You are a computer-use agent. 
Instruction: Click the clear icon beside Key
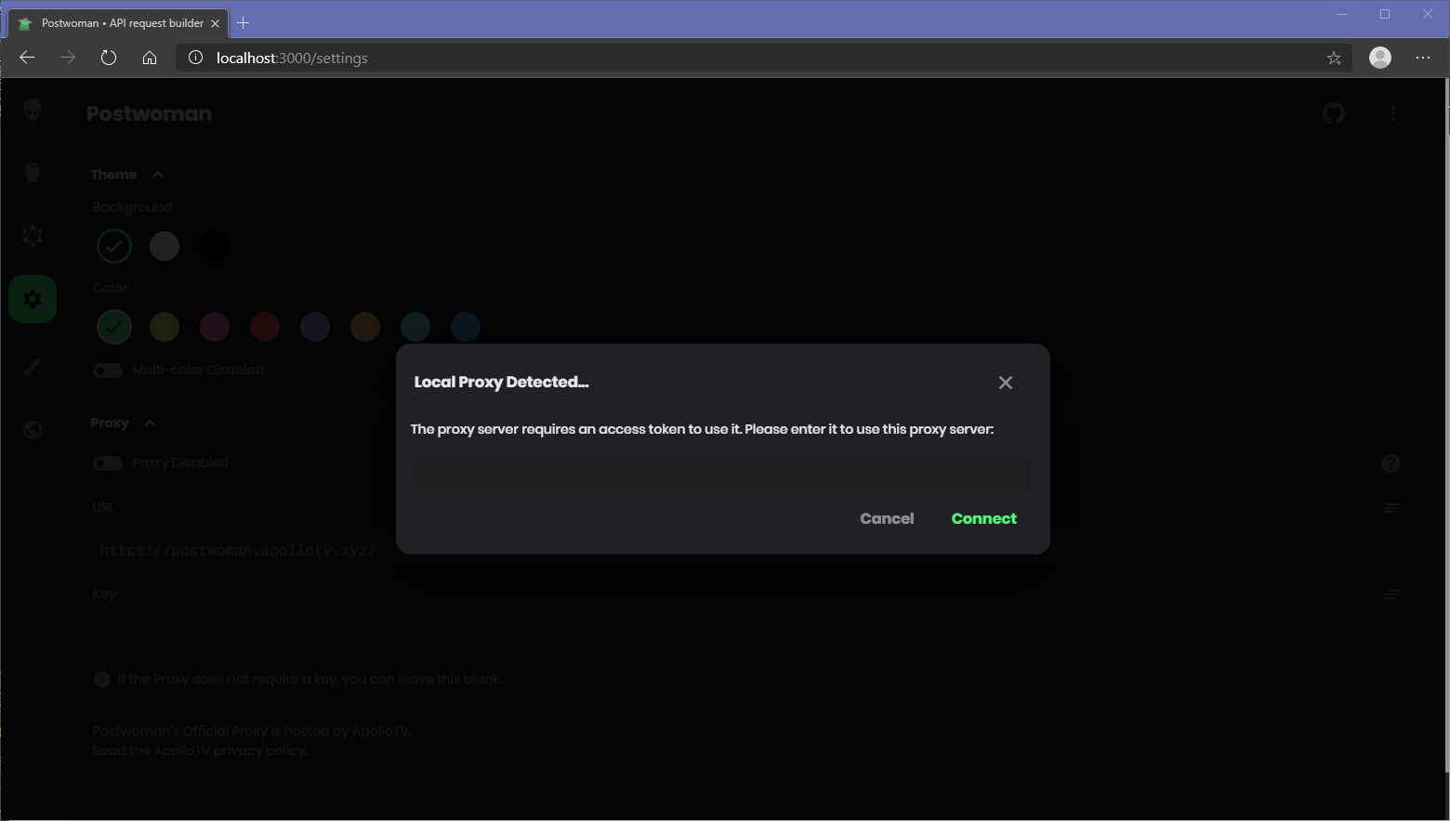1391,594
